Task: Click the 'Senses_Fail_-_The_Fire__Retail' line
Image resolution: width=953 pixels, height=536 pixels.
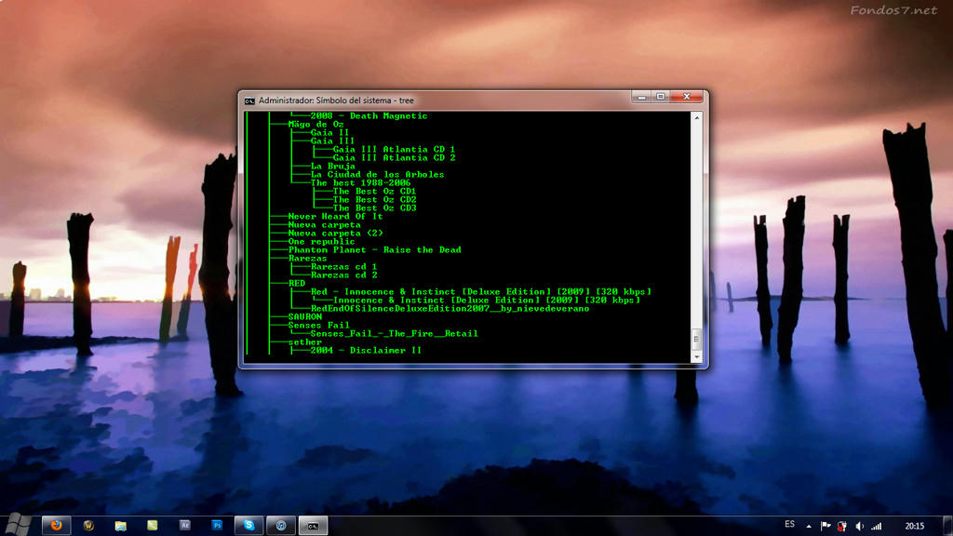Action: (395, 334)
